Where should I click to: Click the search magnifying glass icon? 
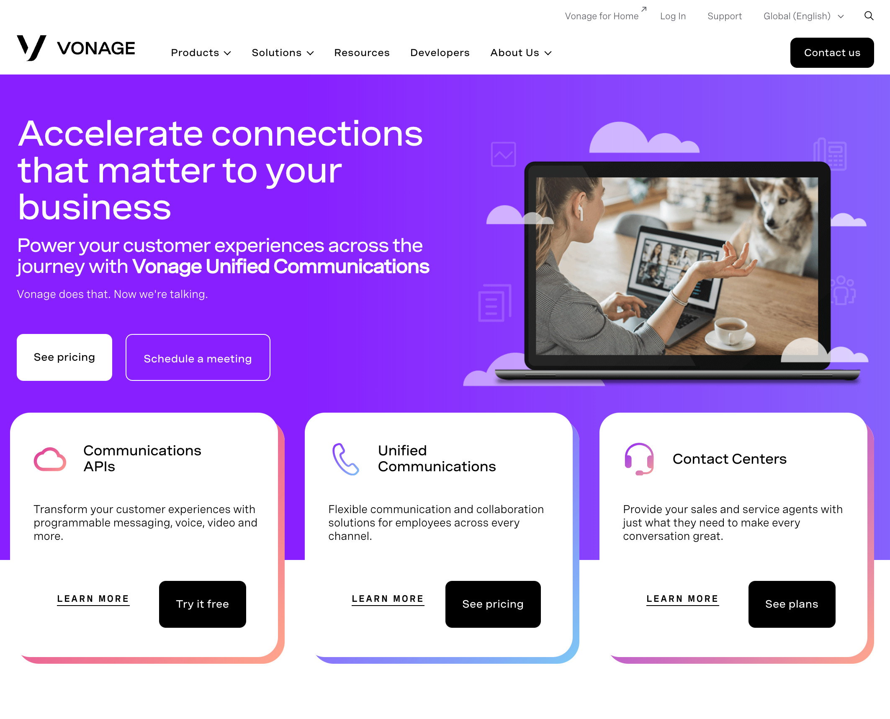(x=869, y=15)
